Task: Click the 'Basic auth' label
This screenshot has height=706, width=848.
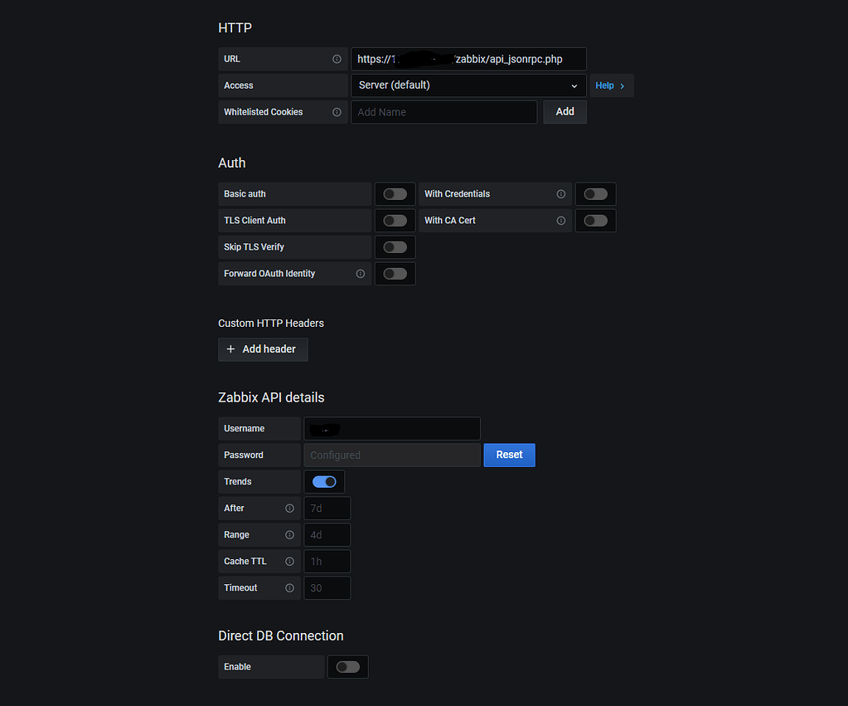Action: (245, 194)
